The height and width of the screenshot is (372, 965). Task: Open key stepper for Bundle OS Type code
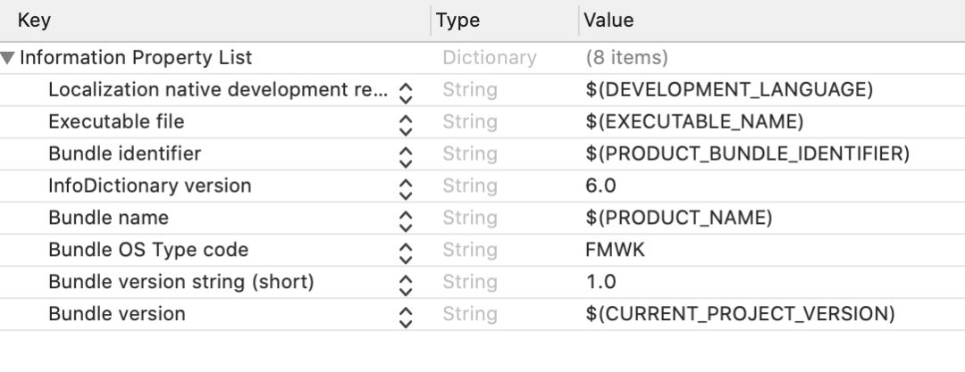[x=406, y=251]
